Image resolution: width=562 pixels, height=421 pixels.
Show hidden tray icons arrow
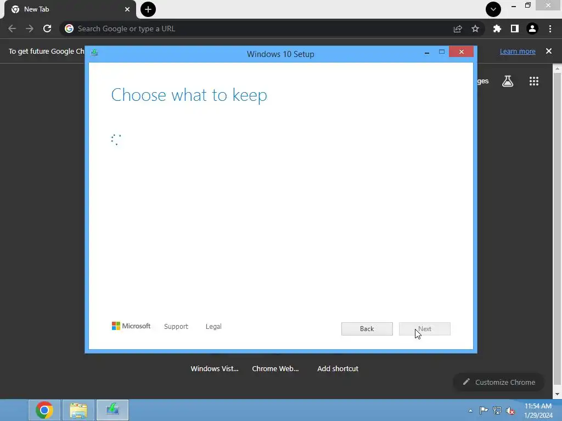470,411
